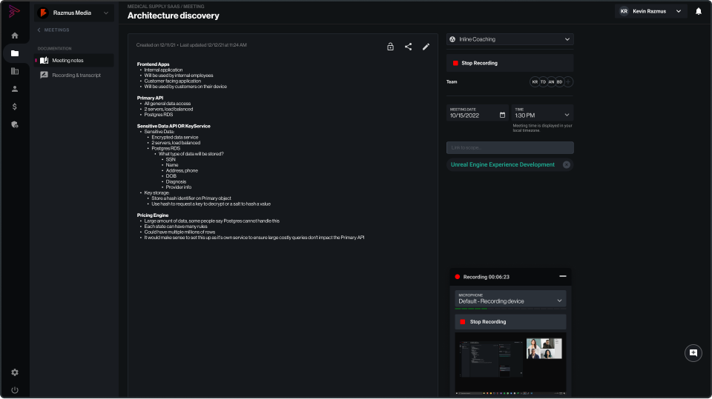This screenshot has width=712, height=399.
Task: Stop Recording in the top right panel
Action: (x=510, y=63)
